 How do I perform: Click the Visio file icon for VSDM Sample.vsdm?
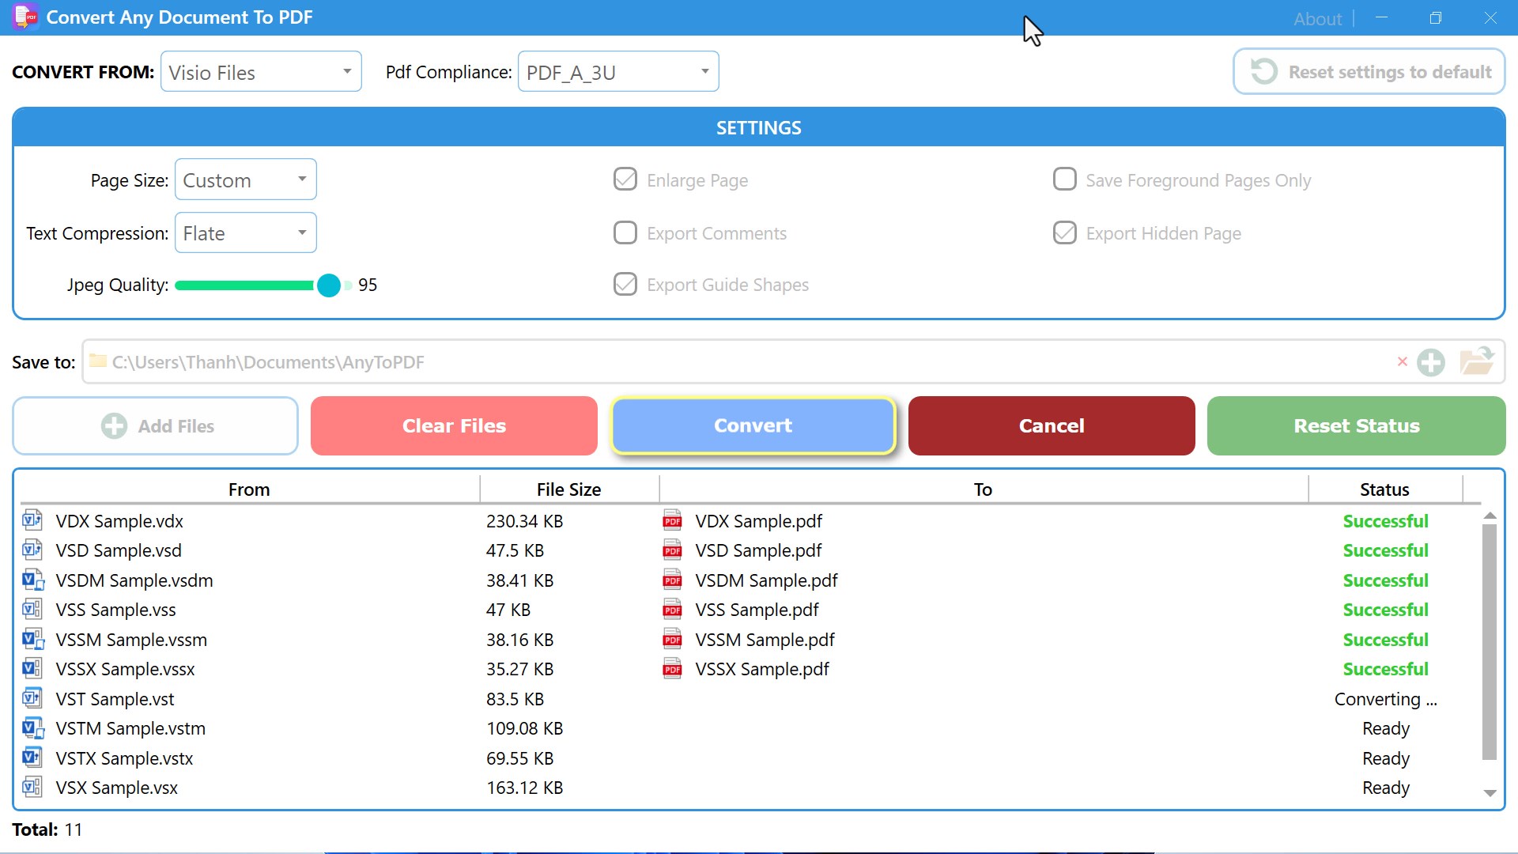pos(32,580)
